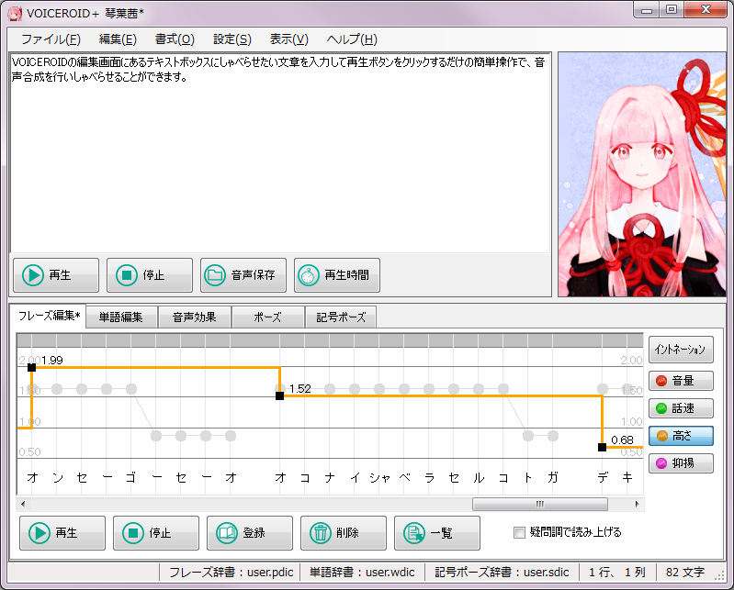Click the 1 行、1 列 cursor position
Image resolution: width=734 pixels, height=590 pixels.
tap(617, 573)
